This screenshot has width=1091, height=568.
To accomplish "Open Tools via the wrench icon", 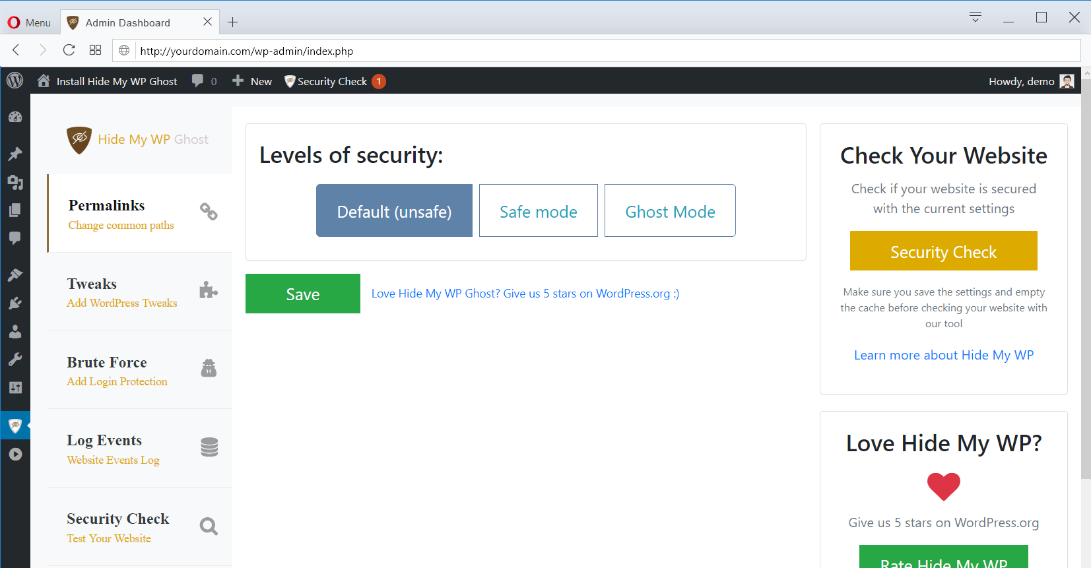I will coord(15,360).
